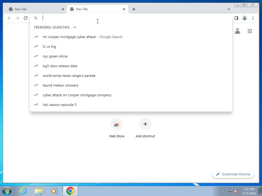Open Chrome Labs flask icon
Image resolution: width=262 pixels, height=196 pixels.
[x=237, y=31]
